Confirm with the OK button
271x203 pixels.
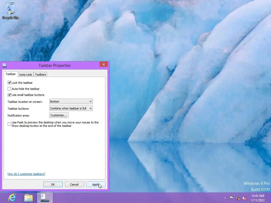[53, 184]
